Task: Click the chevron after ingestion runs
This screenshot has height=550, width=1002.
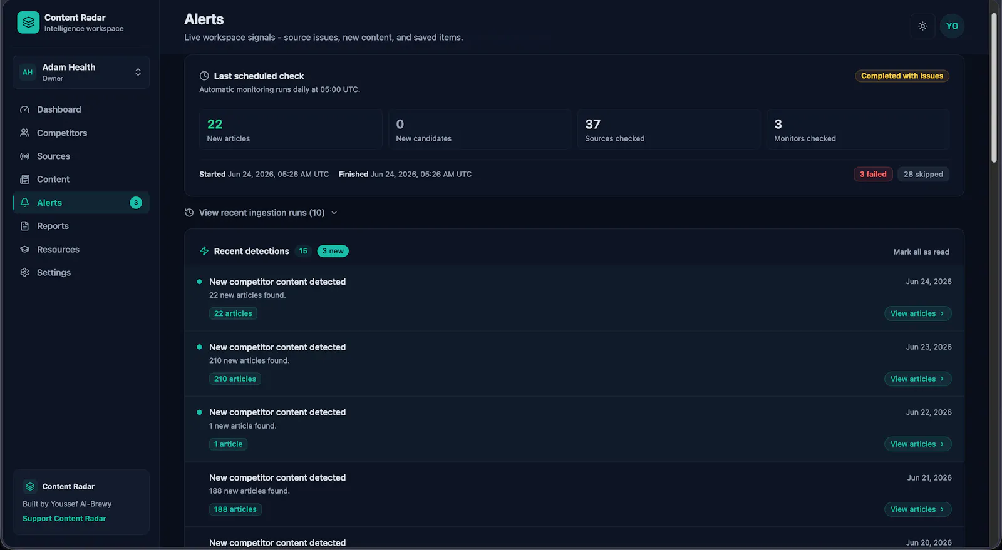Action: click(334, 213)
